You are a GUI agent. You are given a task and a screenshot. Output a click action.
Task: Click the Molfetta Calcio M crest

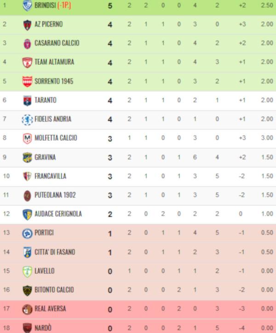pos(27,139)
